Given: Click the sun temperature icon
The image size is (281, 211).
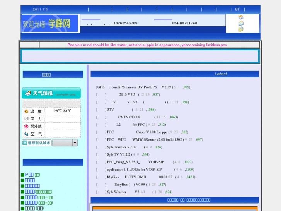Looking at the screenshot, I should tap(26, 111).
